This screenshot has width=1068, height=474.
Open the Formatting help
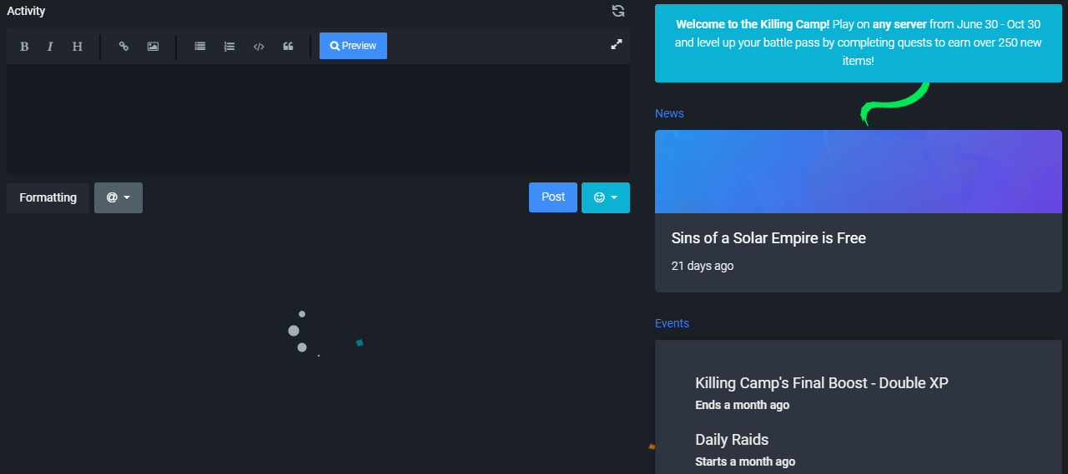(48, 197)
